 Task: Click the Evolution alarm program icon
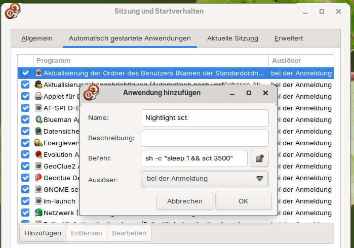(x=38, y=154)
